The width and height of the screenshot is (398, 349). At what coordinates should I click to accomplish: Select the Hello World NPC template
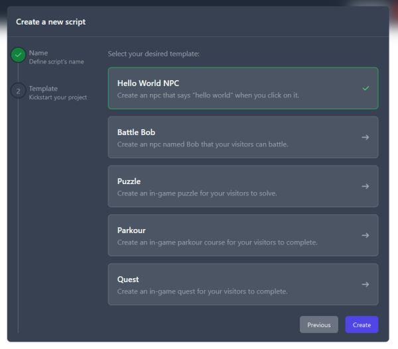click(x=243, y=88)
